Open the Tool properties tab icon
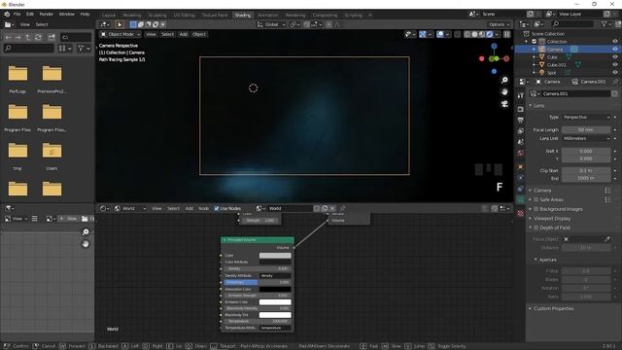 [521, 95]
